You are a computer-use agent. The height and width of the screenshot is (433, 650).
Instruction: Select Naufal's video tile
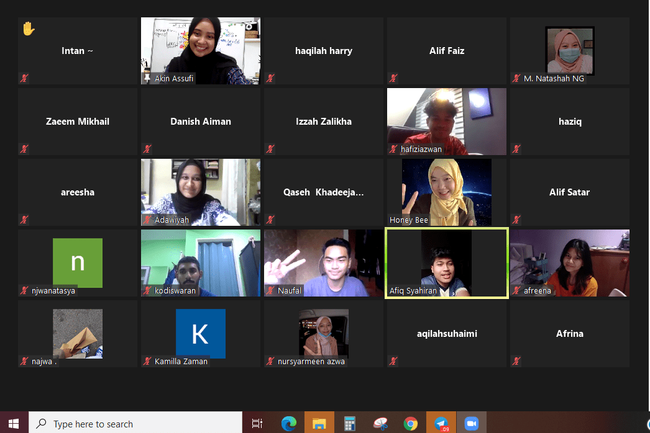click(323, 262)
